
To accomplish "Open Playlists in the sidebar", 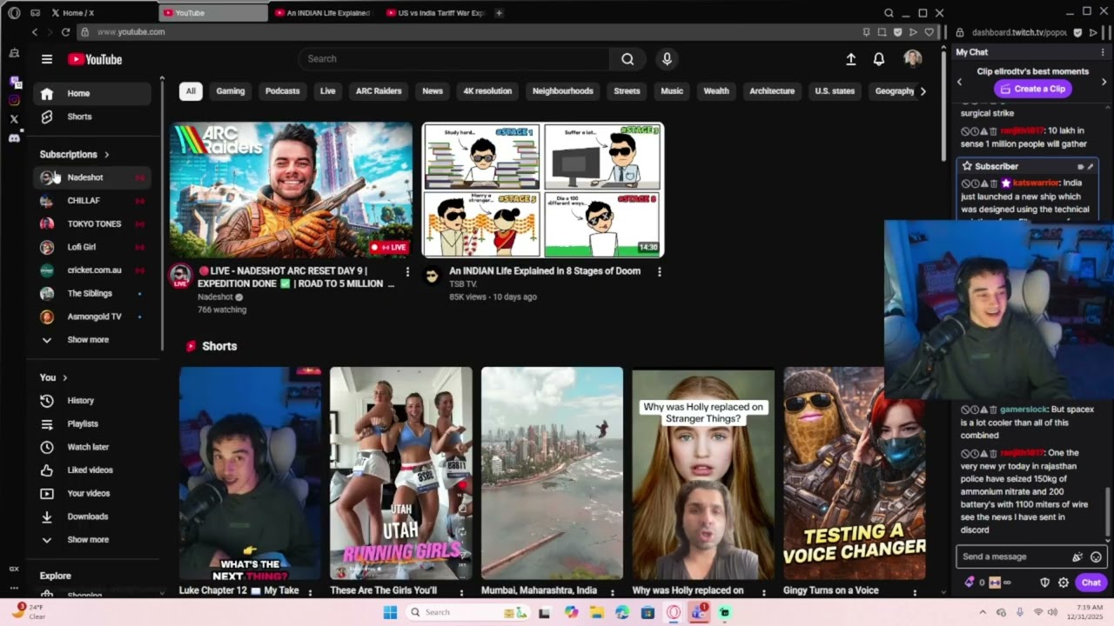I will pyautogui.click(x=92, y=424).
